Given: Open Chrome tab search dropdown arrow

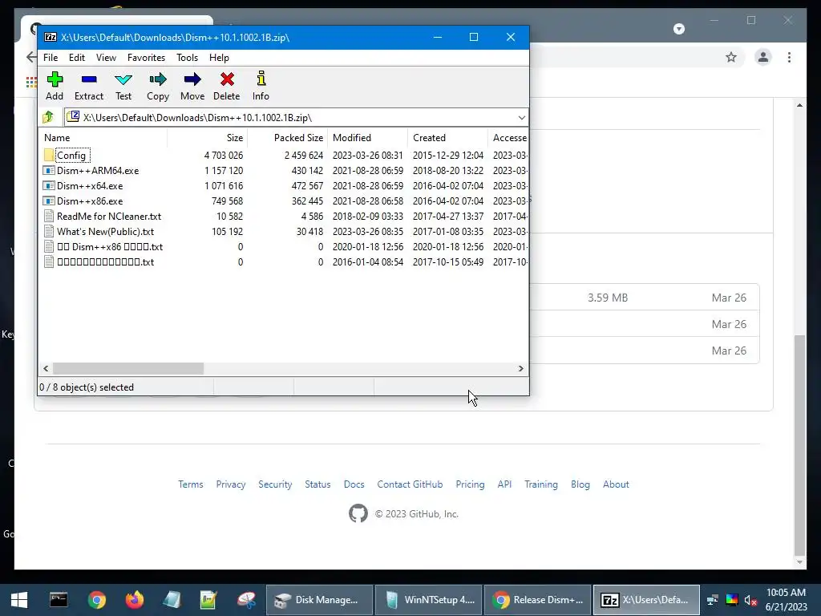Looking at the screenshot, I should [x=679, y=29].
